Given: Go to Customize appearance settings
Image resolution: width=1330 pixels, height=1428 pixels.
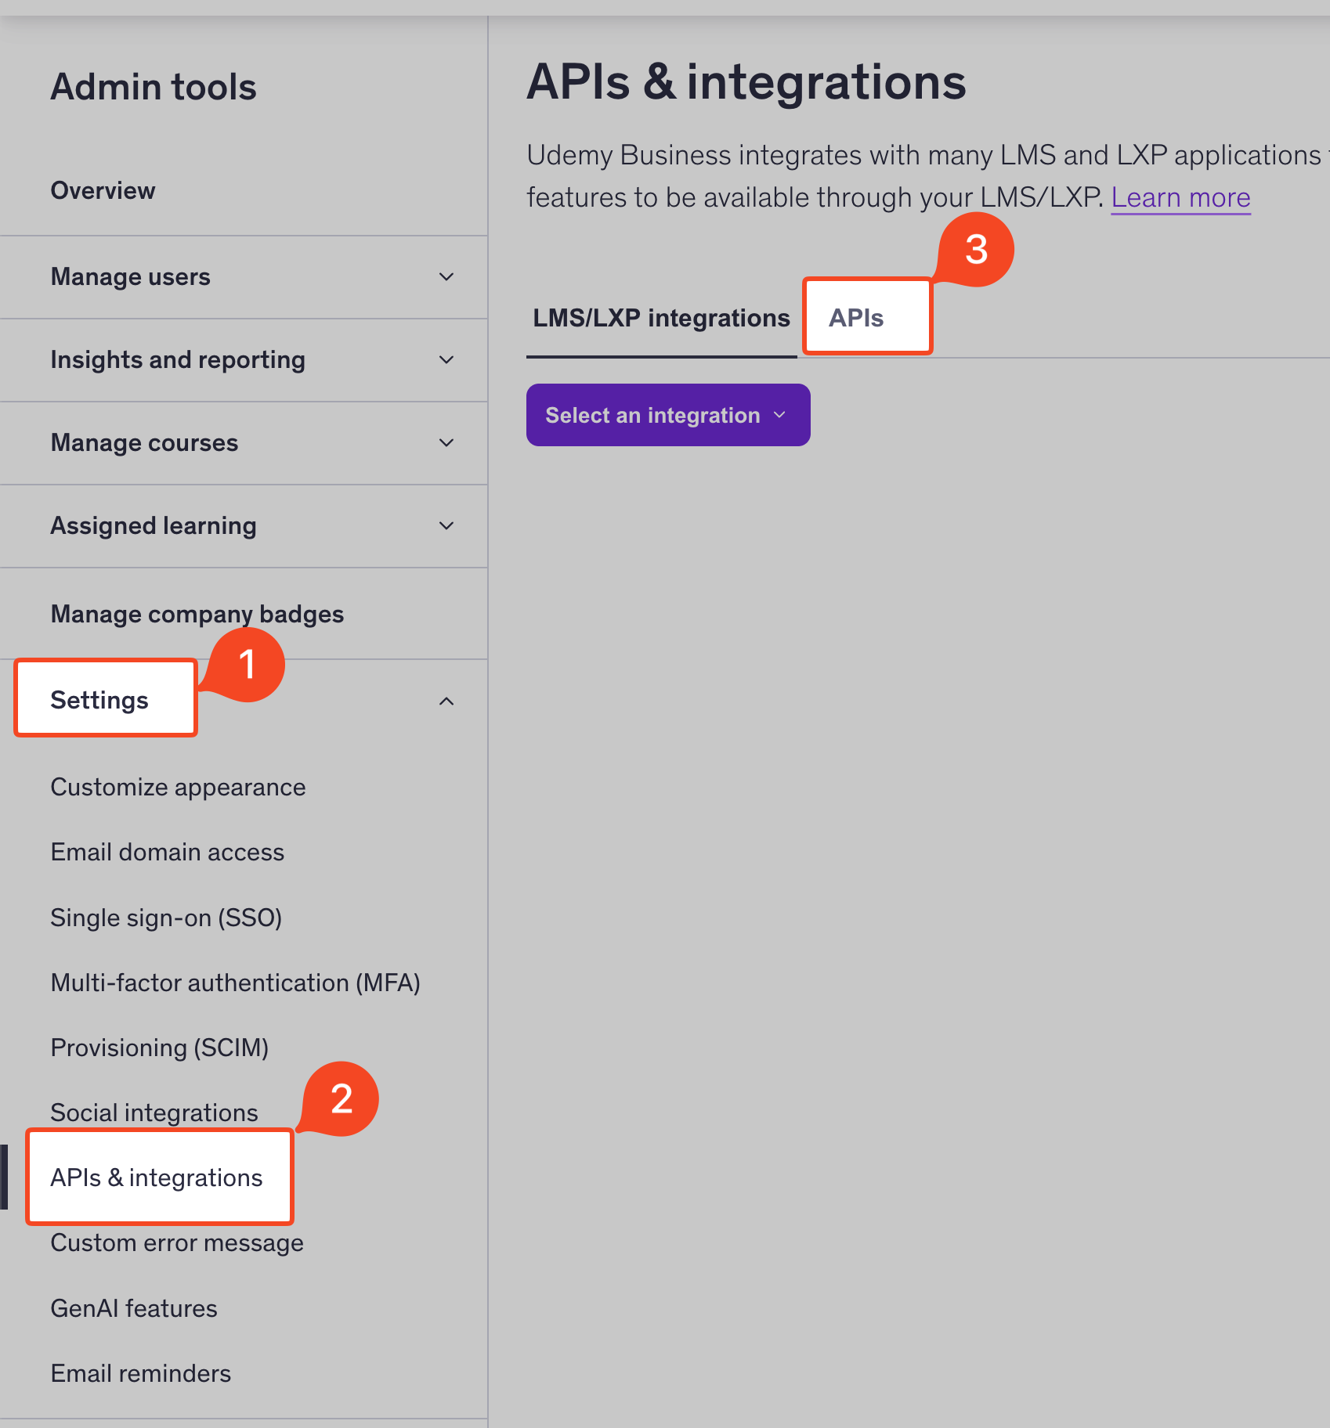Looking at the screenshot, I should tap(178, 787).
